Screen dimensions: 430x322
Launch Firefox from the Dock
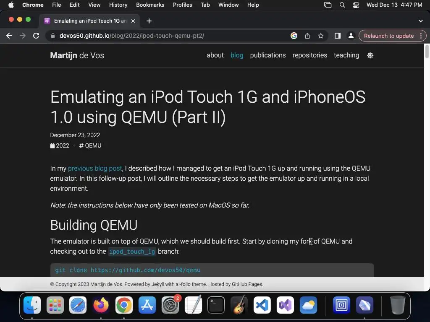click(x=101, y=305)
